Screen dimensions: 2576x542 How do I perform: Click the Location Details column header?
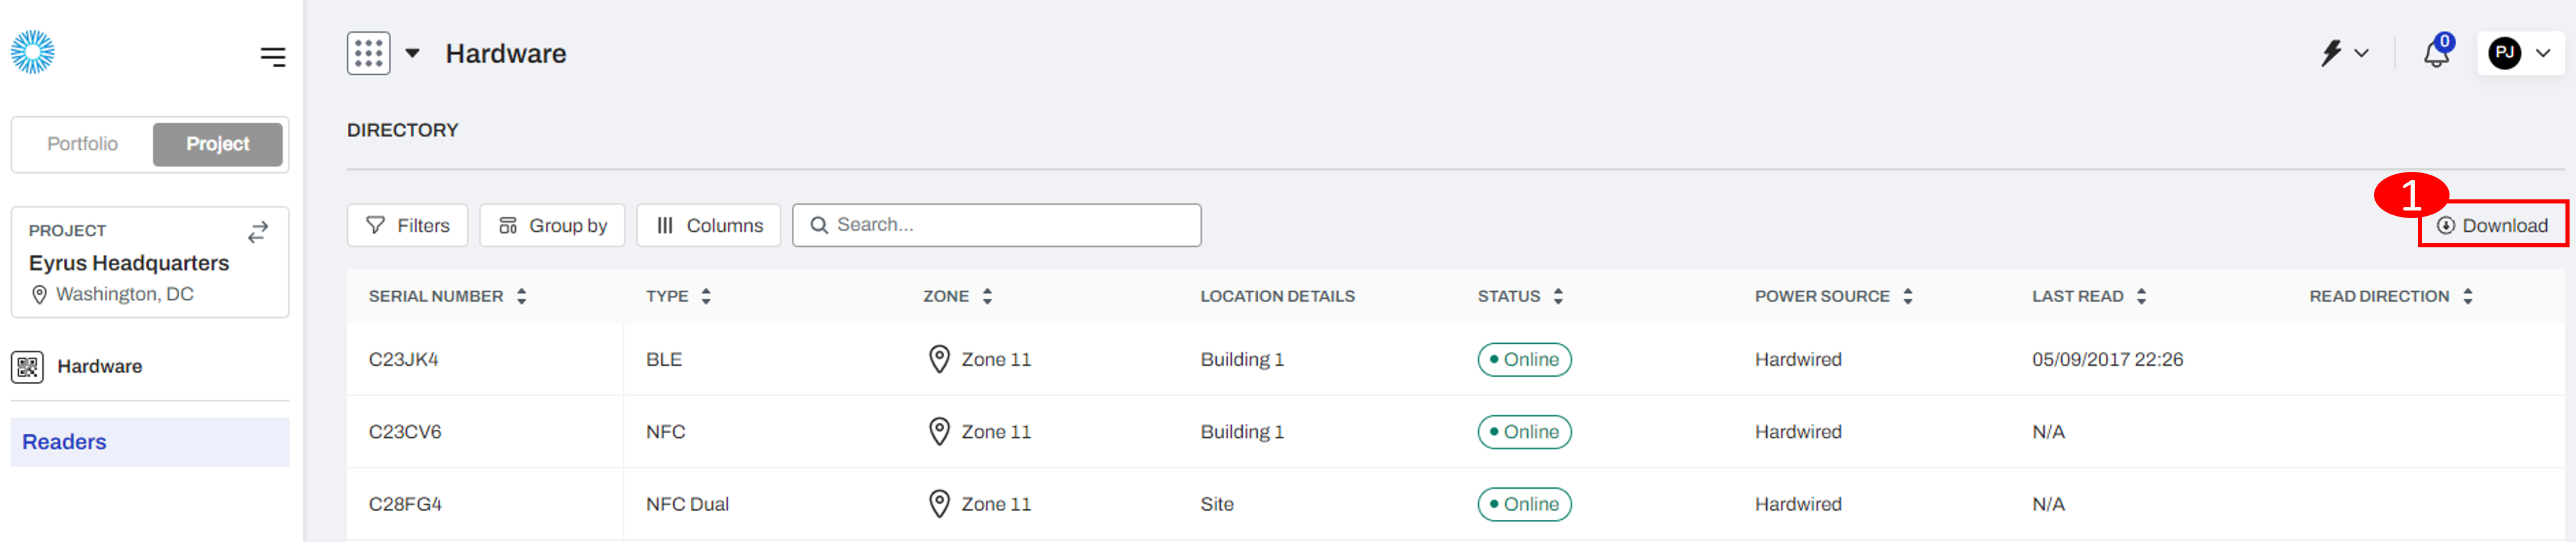[1277, 296]
